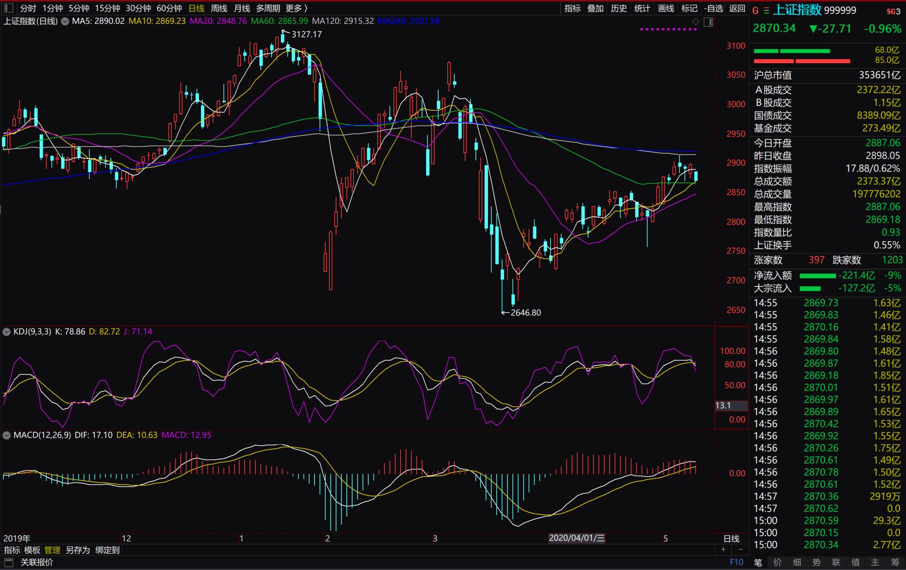Viewport: 906px width, 570px height.
Task: Click the 管理 manage button
Action: [x=52, y=550]
